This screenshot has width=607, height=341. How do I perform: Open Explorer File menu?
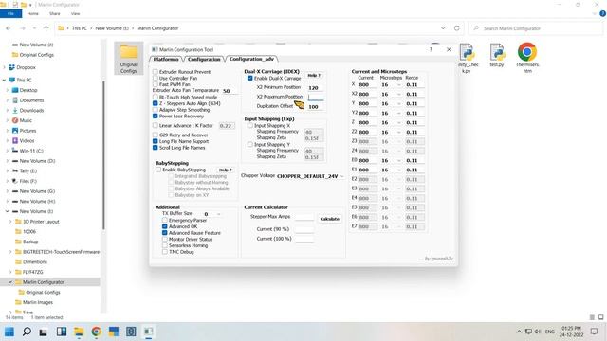pos(10,13)
